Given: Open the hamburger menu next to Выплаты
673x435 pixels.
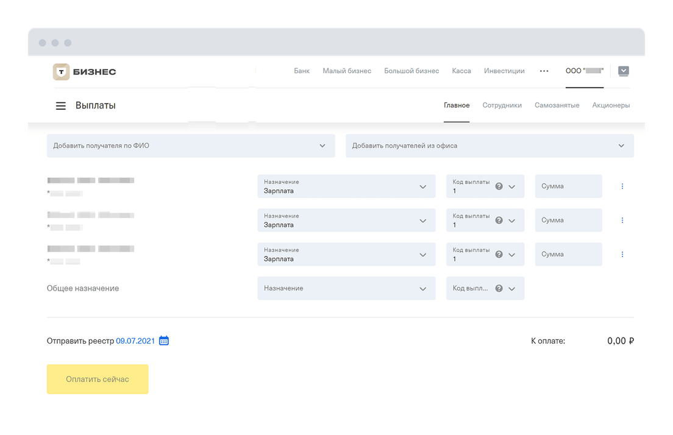Looking at the screenshot, I should click(x=60, y=106).
